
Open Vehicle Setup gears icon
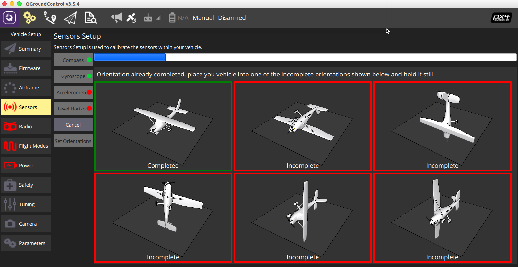click(x=29, y=17)
